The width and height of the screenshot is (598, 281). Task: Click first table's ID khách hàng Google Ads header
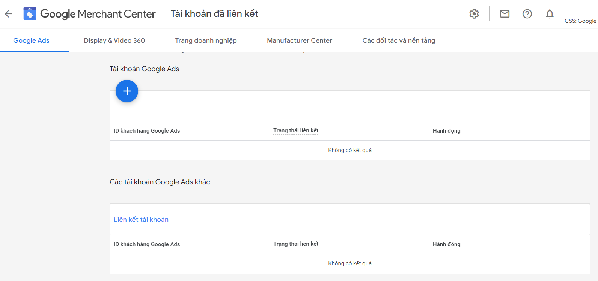(147, 131)
